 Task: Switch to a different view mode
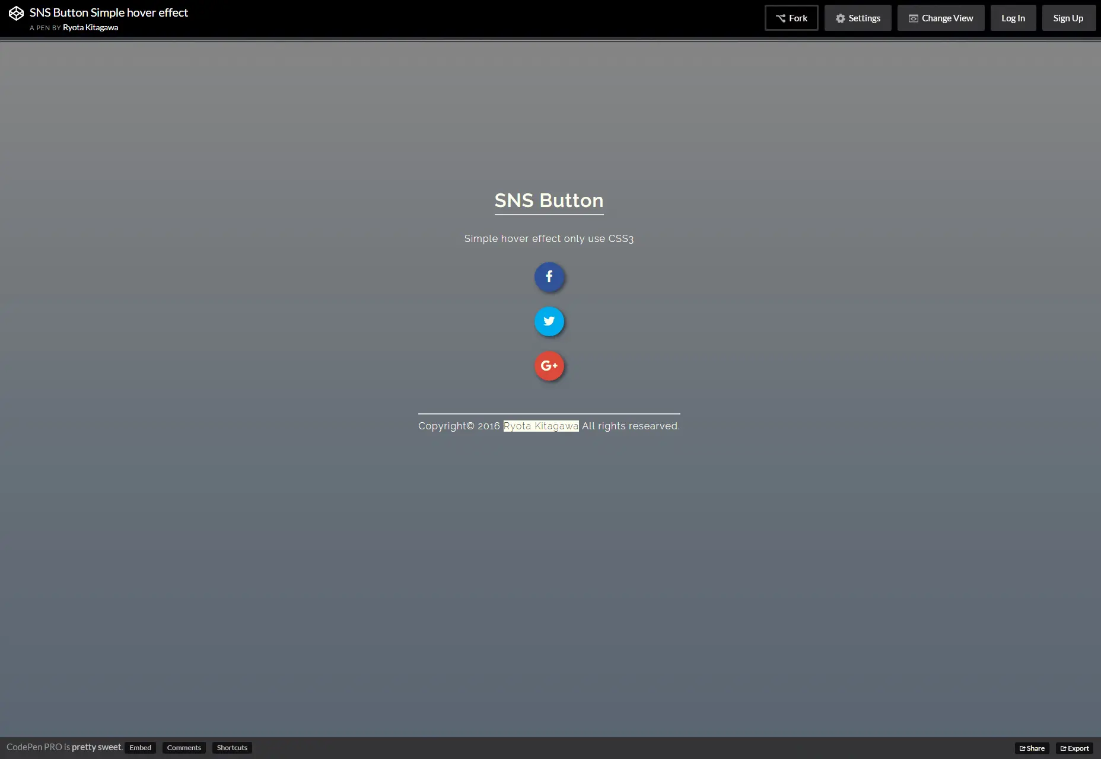pyautogui.click(x=941, y=18)
